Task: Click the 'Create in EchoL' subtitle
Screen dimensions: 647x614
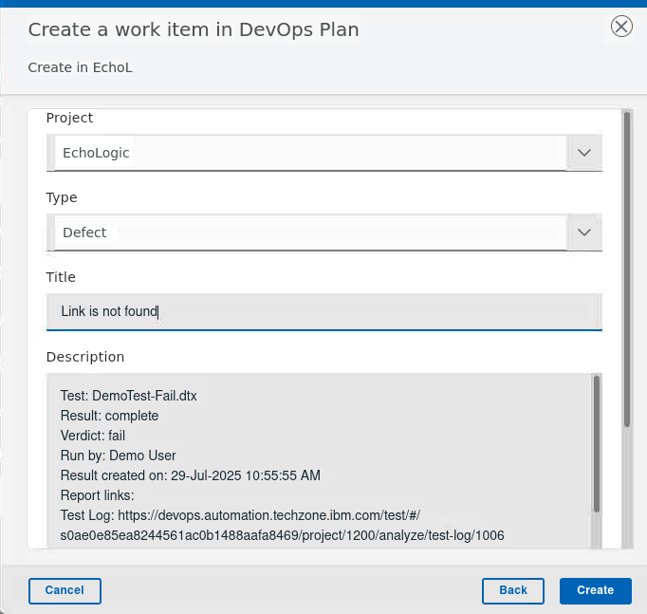Action: click(80, 67)
